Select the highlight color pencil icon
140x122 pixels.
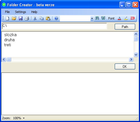[x=126, y=18]
